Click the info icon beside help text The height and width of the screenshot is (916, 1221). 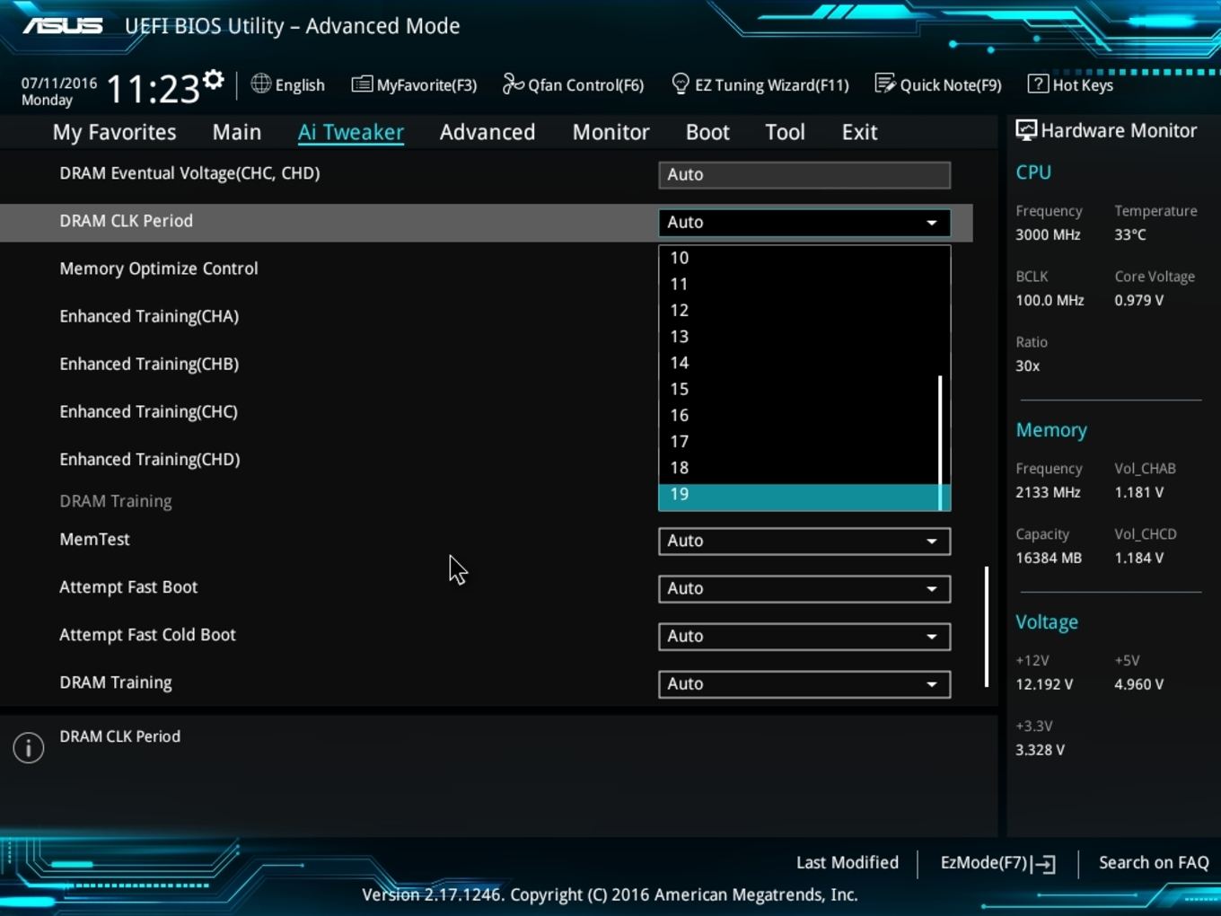point(29,747)
